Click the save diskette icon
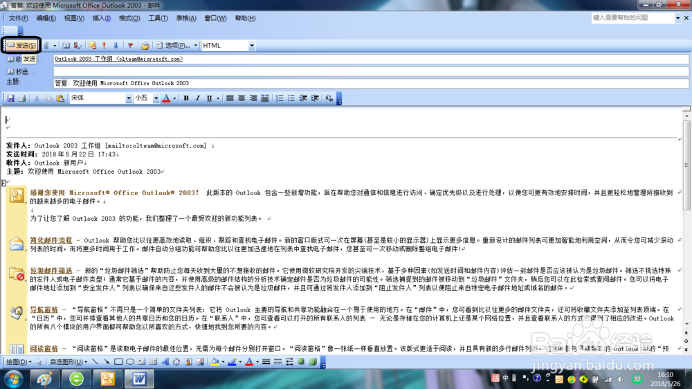 coord(10,98)
